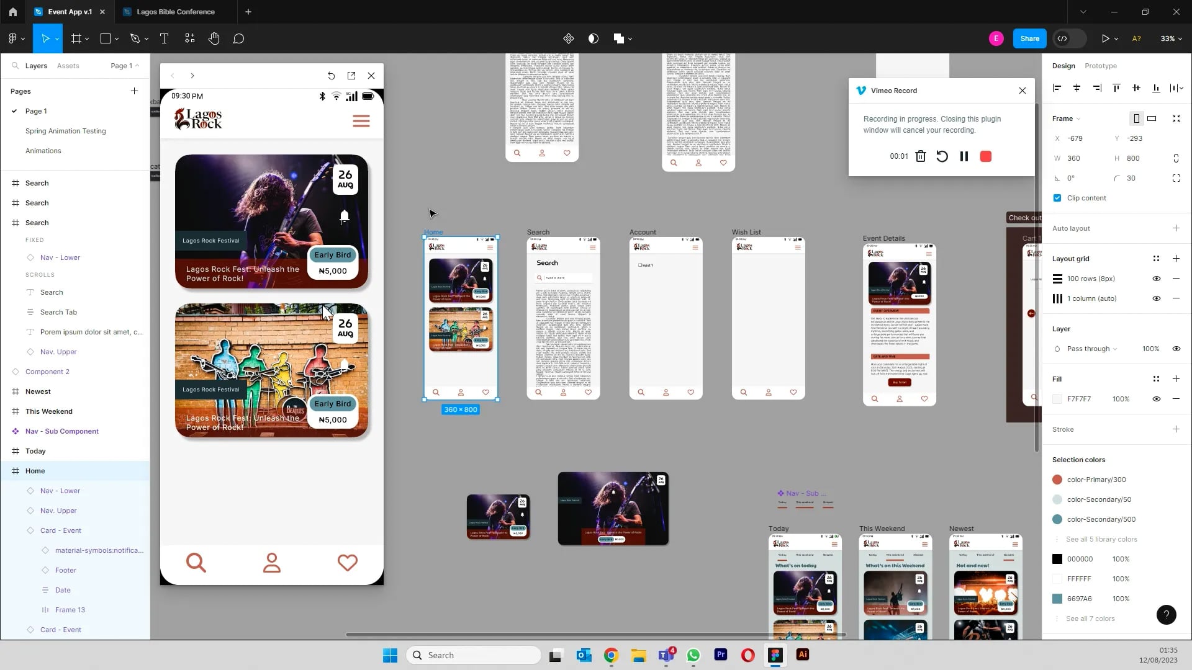Collapse the Page 1 pages dropdown
1192x670 pixels.
pos(125,66)
